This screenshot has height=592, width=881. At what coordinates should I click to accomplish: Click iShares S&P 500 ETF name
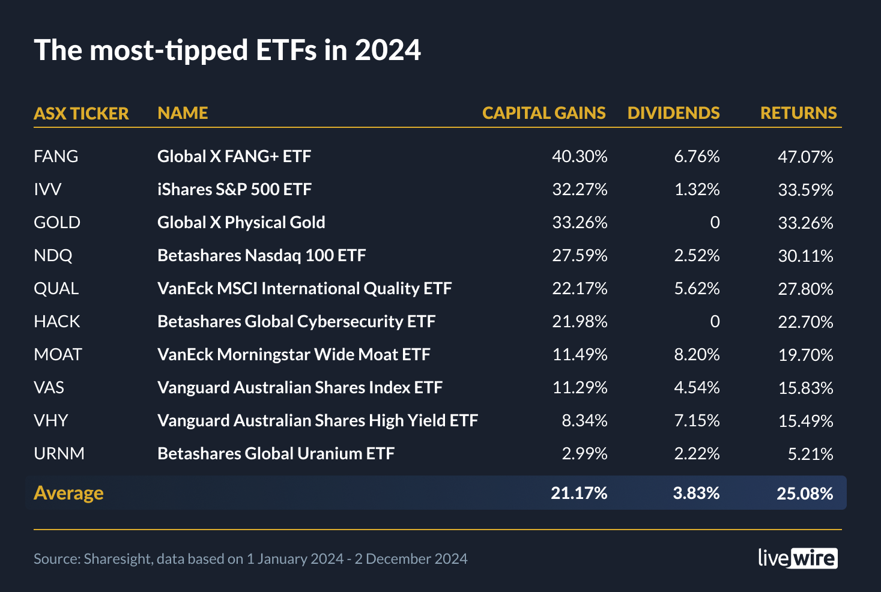tap(234, 189)
